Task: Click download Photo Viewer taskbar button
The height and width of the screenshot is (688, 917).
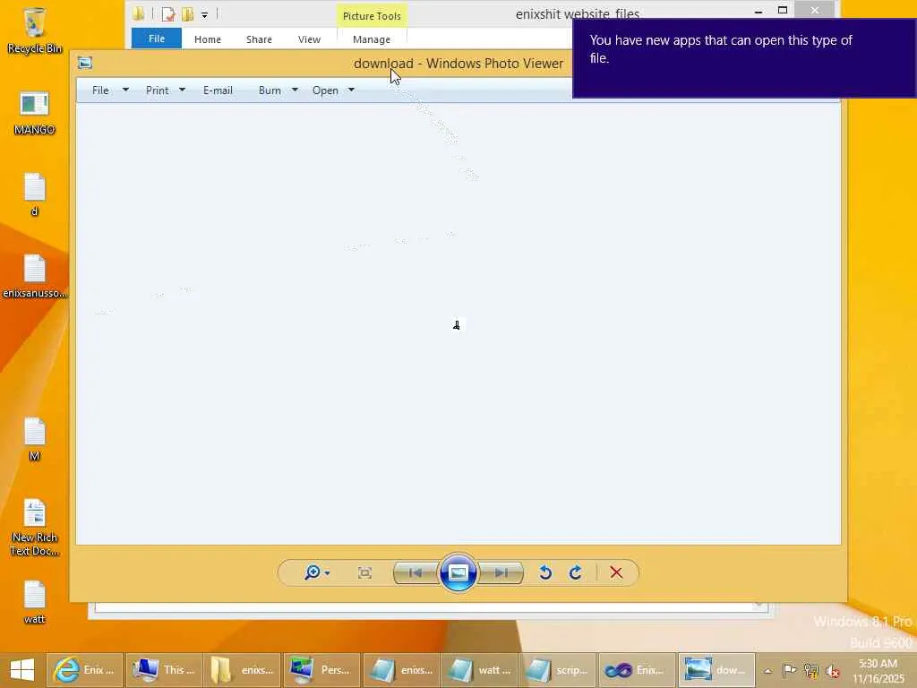Action: pos(717,670)
